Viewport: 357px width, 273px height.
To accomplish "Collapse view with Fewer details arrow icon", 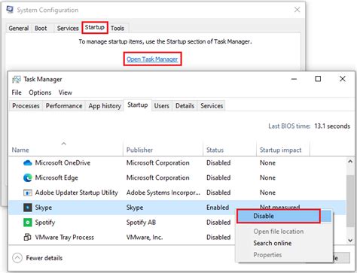I will [17, 258].
